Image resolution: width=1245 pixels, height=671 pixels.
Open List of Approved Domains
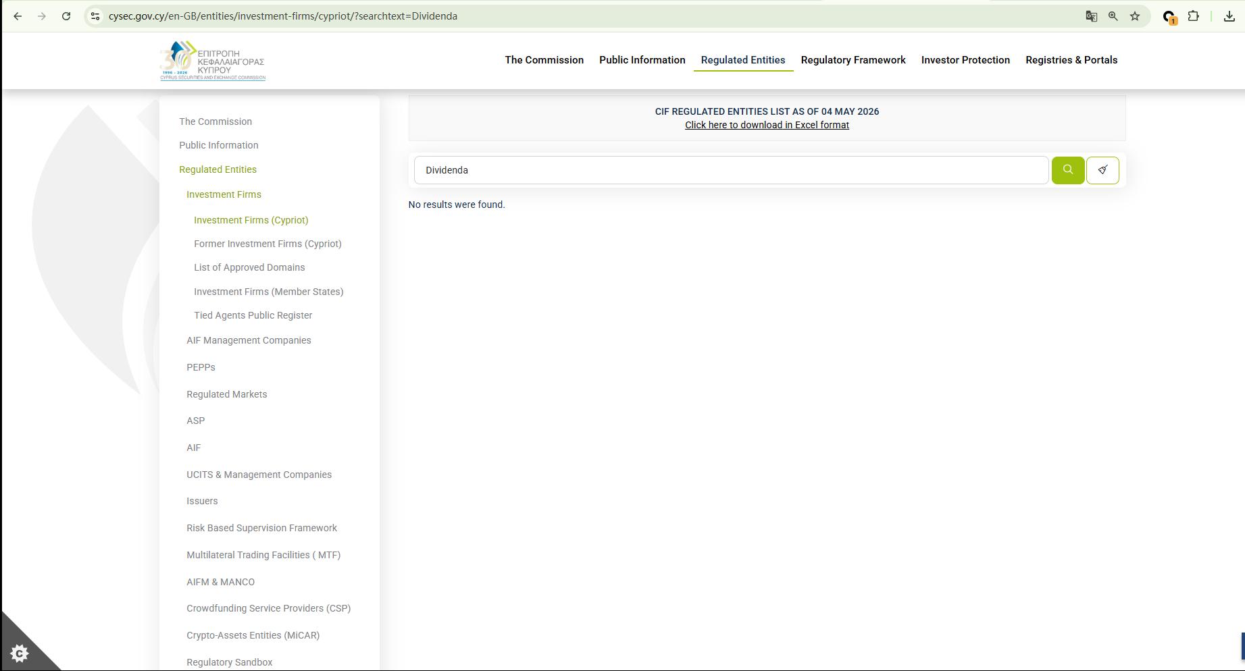(x=249, y=267)
